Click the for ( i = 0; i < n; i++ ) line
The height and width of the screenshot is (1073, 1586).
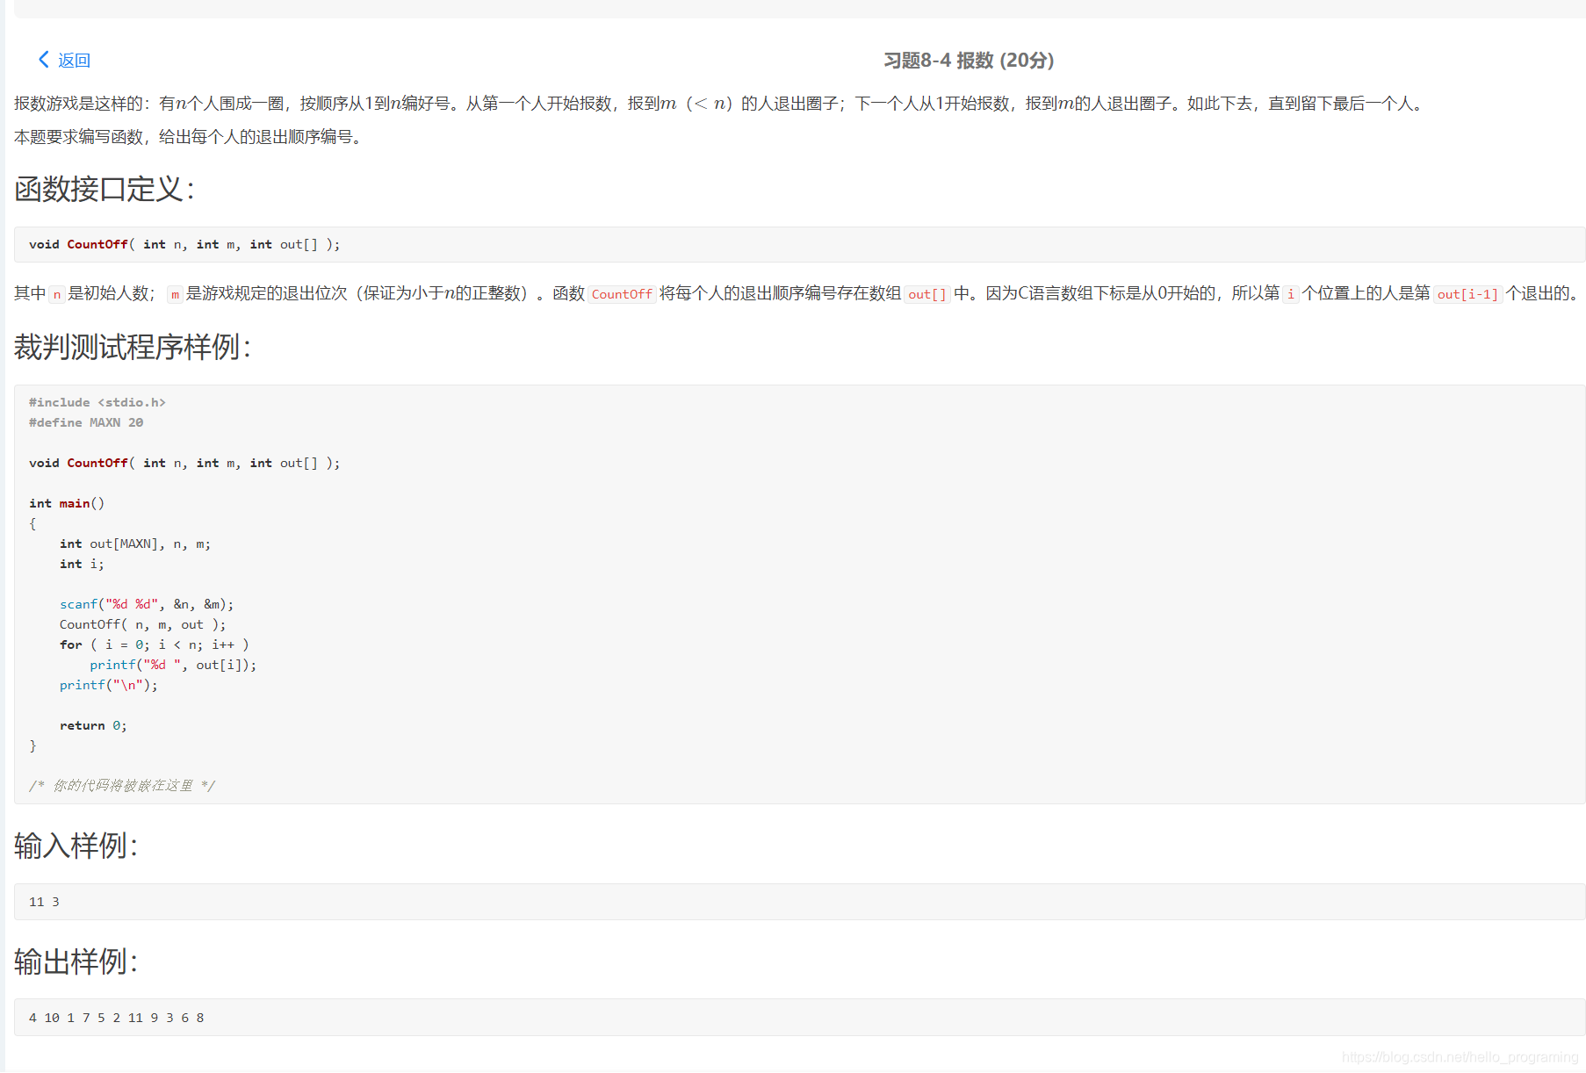[x=154, y=645]
